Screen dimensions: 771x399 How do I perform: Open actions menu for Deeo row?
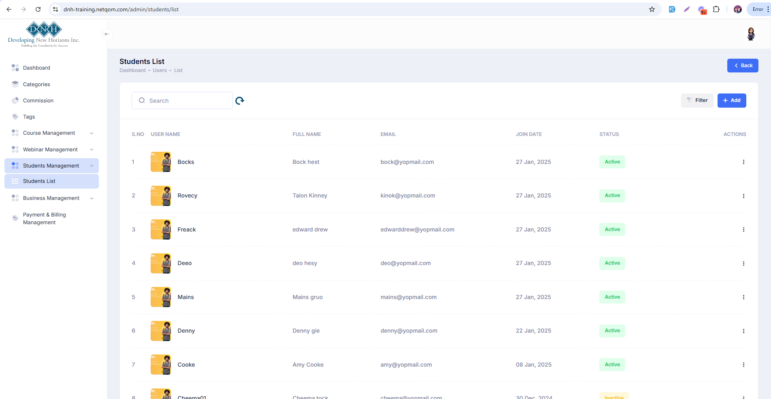pyautogui.click(x=743, y=263)
